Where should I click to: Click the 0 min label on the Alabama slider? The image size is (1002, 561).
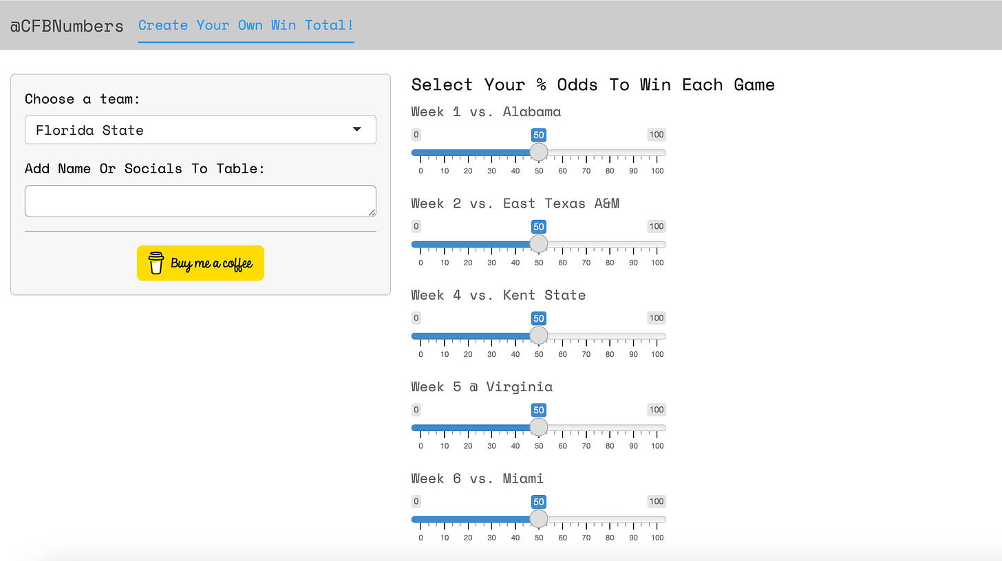point(416,135)
